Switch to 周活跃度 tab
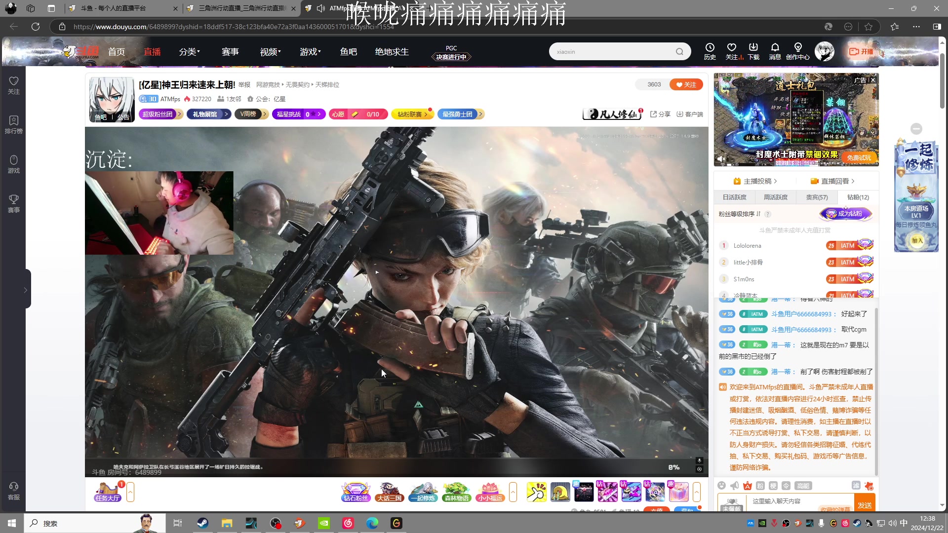This screenshot has height=533, width=948. point(776,197)
